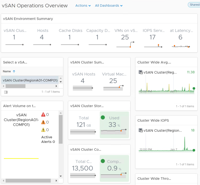Viewport: 200px width, 185px height.
Task: Click the Select a vSA... widget title
Action: click(x=15, y=62)
